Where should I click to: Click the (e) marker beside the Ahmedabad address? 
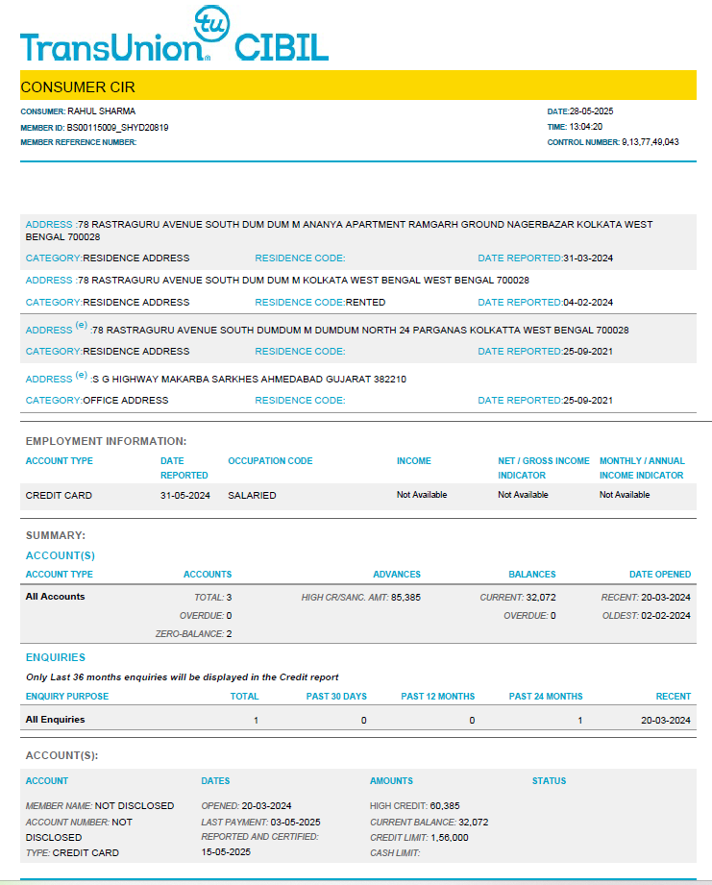(x=81, y=375)
